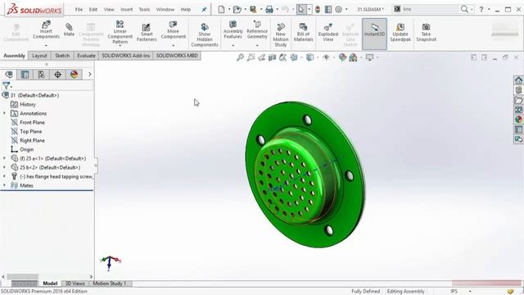524x295 pixels.
Task: Click the New document icon
Action: point(221,9)
